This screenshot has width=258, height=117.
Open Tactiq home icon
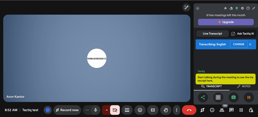point(226,8)
